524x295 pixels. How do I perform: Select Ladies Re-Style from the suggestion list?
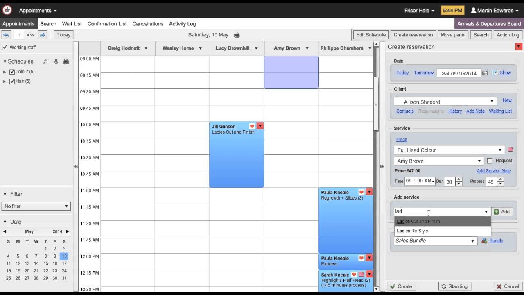click(443, 231)
